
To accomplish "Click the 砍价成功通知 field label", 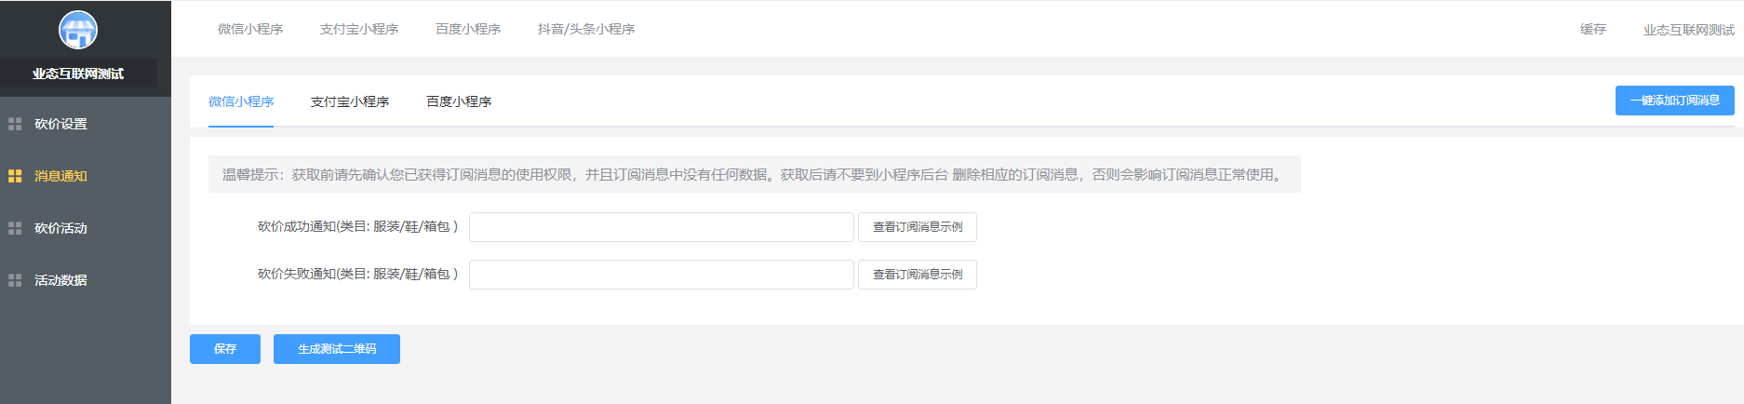I will [x=357, y=226].
